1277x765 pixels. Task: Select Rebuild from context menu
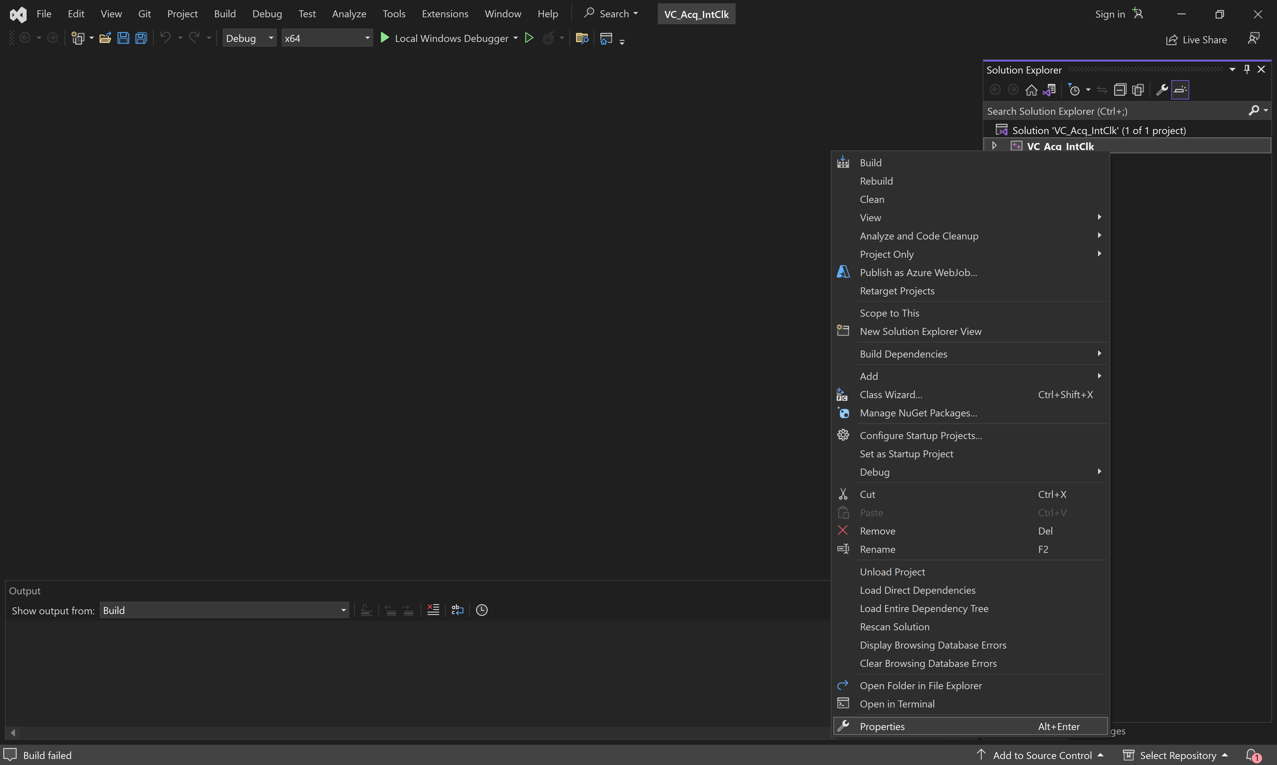tap(970, 181)
